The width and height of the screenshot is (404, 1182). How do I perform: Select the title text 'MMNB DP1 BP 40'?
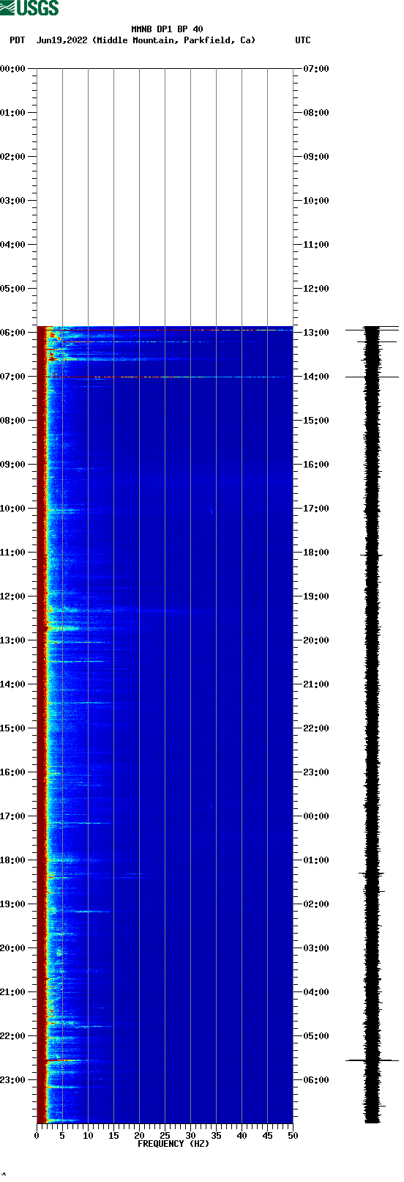tap(167, 29)
